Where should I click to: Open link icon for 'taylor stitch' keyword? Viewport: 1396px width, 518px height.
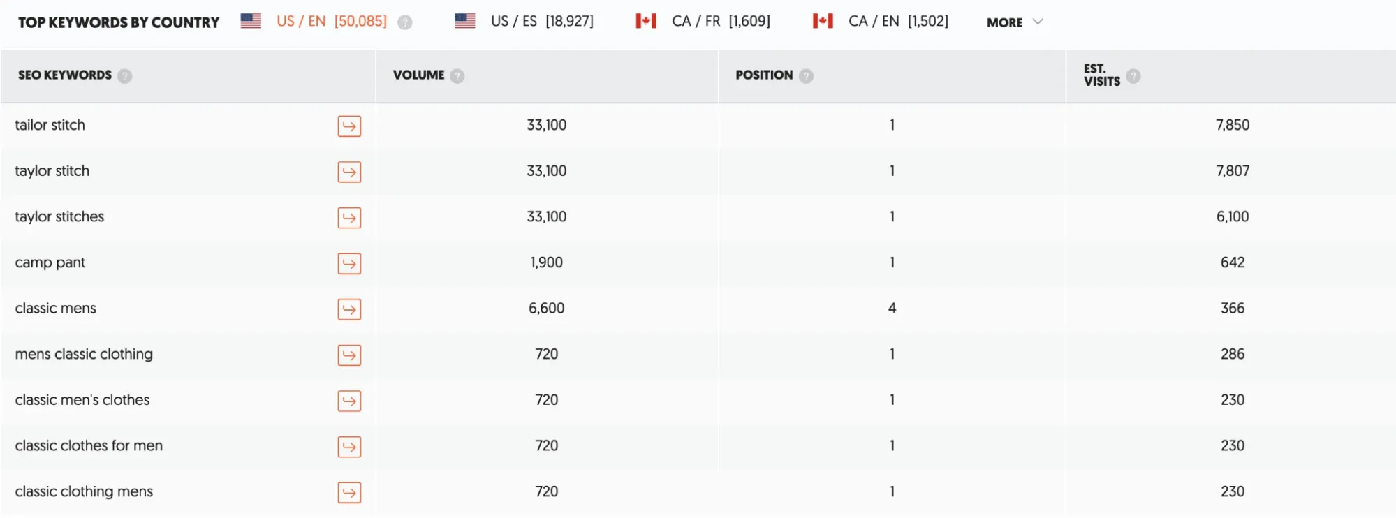349,172
